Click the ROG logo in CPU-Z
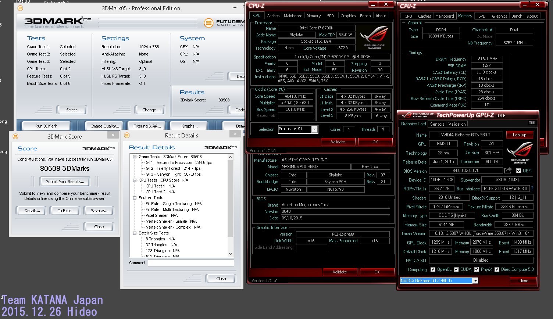Viewport: 553px width, 319px height. tap(374, 38)
